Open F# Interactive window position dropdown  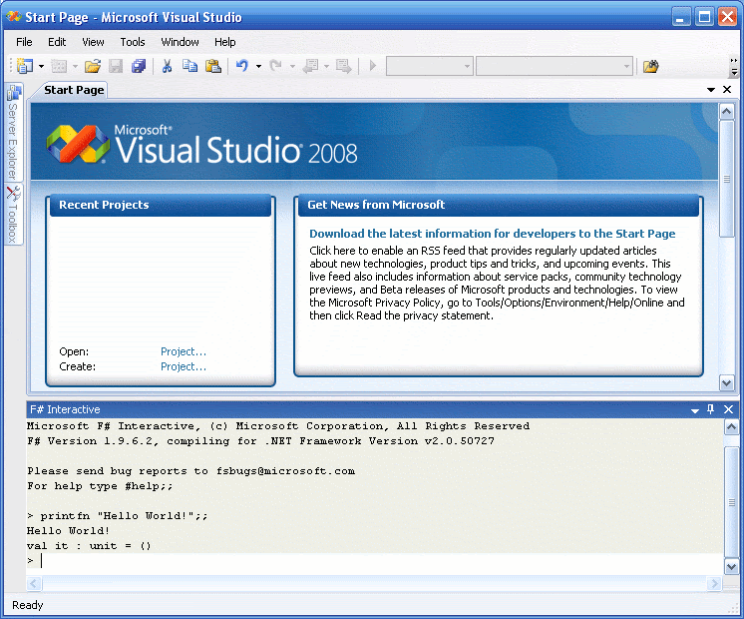click(695, 410)
